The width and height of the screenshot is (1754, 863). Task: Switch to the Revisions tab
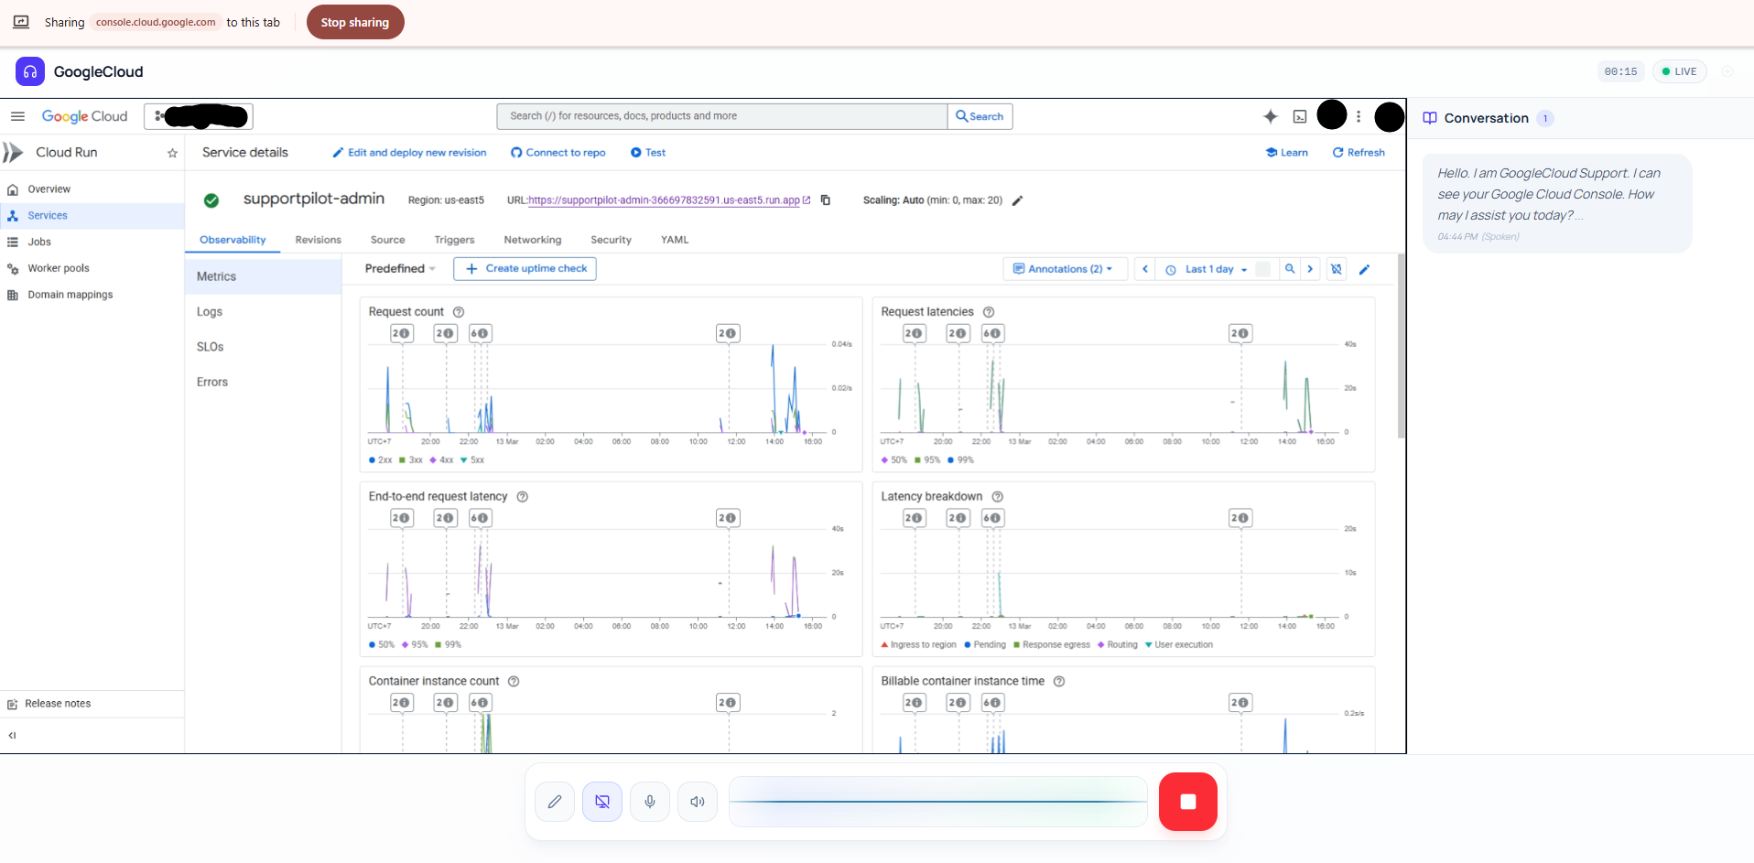pyautogui.click(x=318, y=240)
